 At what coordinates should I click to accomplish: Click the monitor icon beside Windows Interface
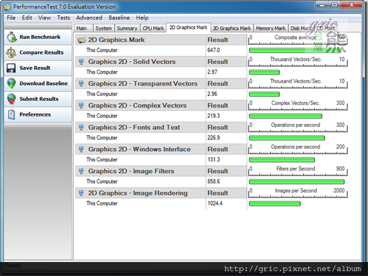click(x=81, y=150)
